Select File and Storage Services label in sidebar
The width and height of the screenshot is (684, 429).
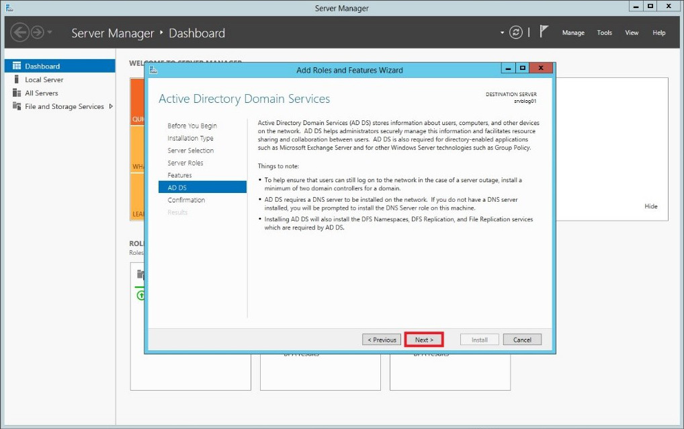pyautogui.click(x=64, y=106)
